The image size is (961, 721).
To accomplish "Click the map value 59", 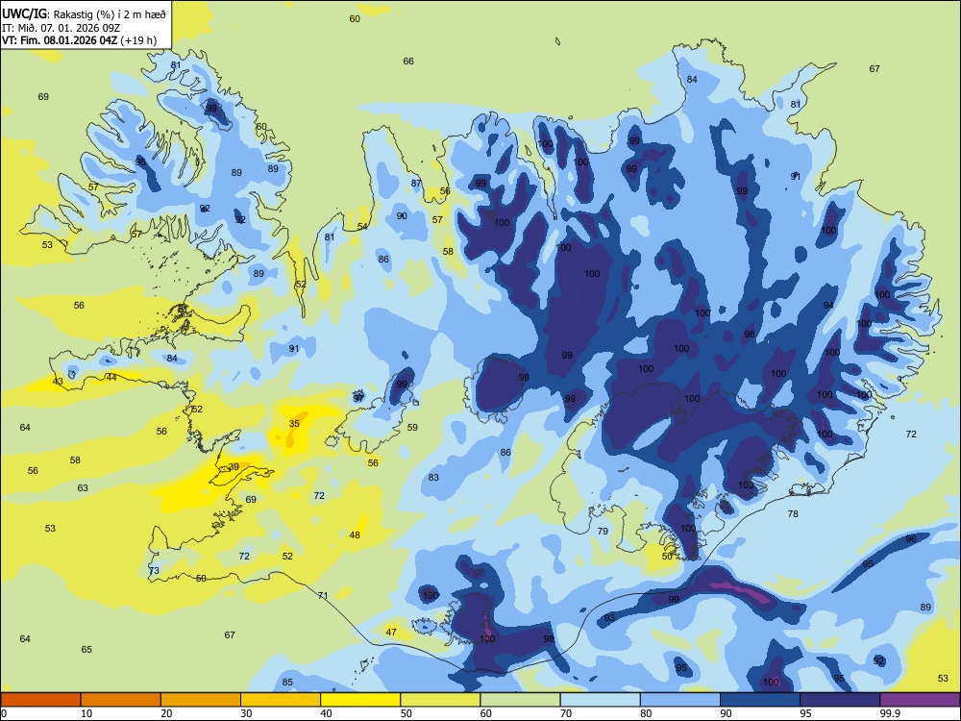I will click(x=412, y=428).
